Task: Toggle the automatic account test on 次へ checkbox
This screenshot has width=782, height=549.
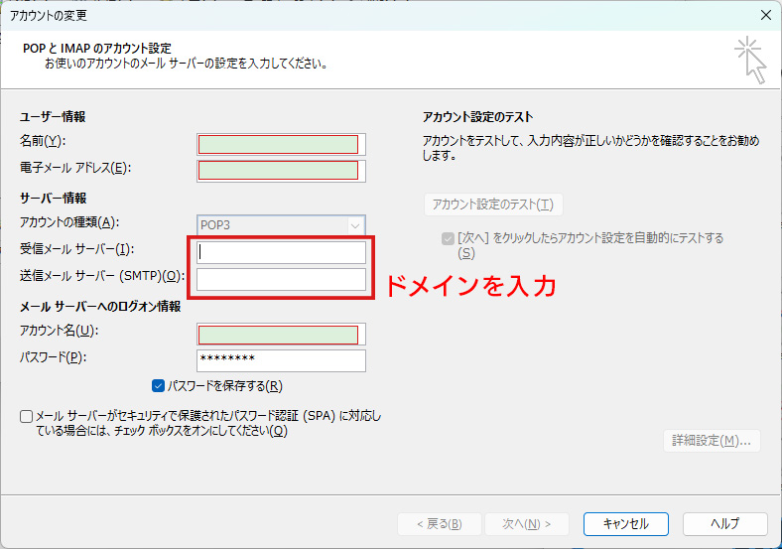Action: (x=448, y=239)
